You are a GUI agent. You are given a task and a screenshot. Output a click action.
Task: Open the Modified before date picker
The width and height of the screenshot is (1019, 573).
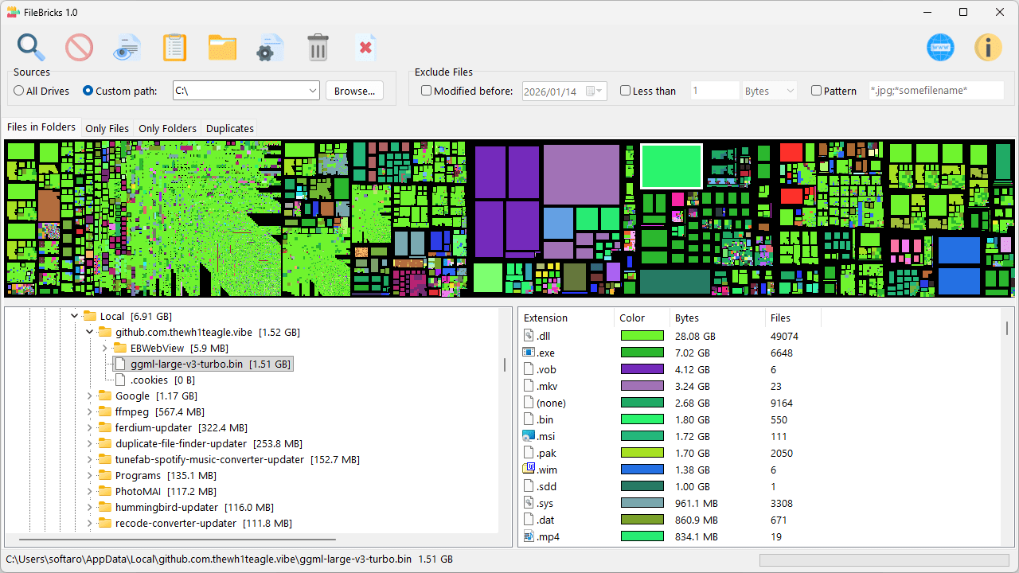click(x=595, y=91)
